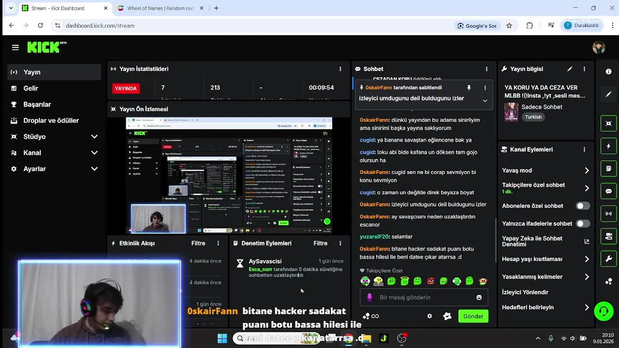
Task: Click the purple microphone icon in chat input
Action: pos(369,297)
